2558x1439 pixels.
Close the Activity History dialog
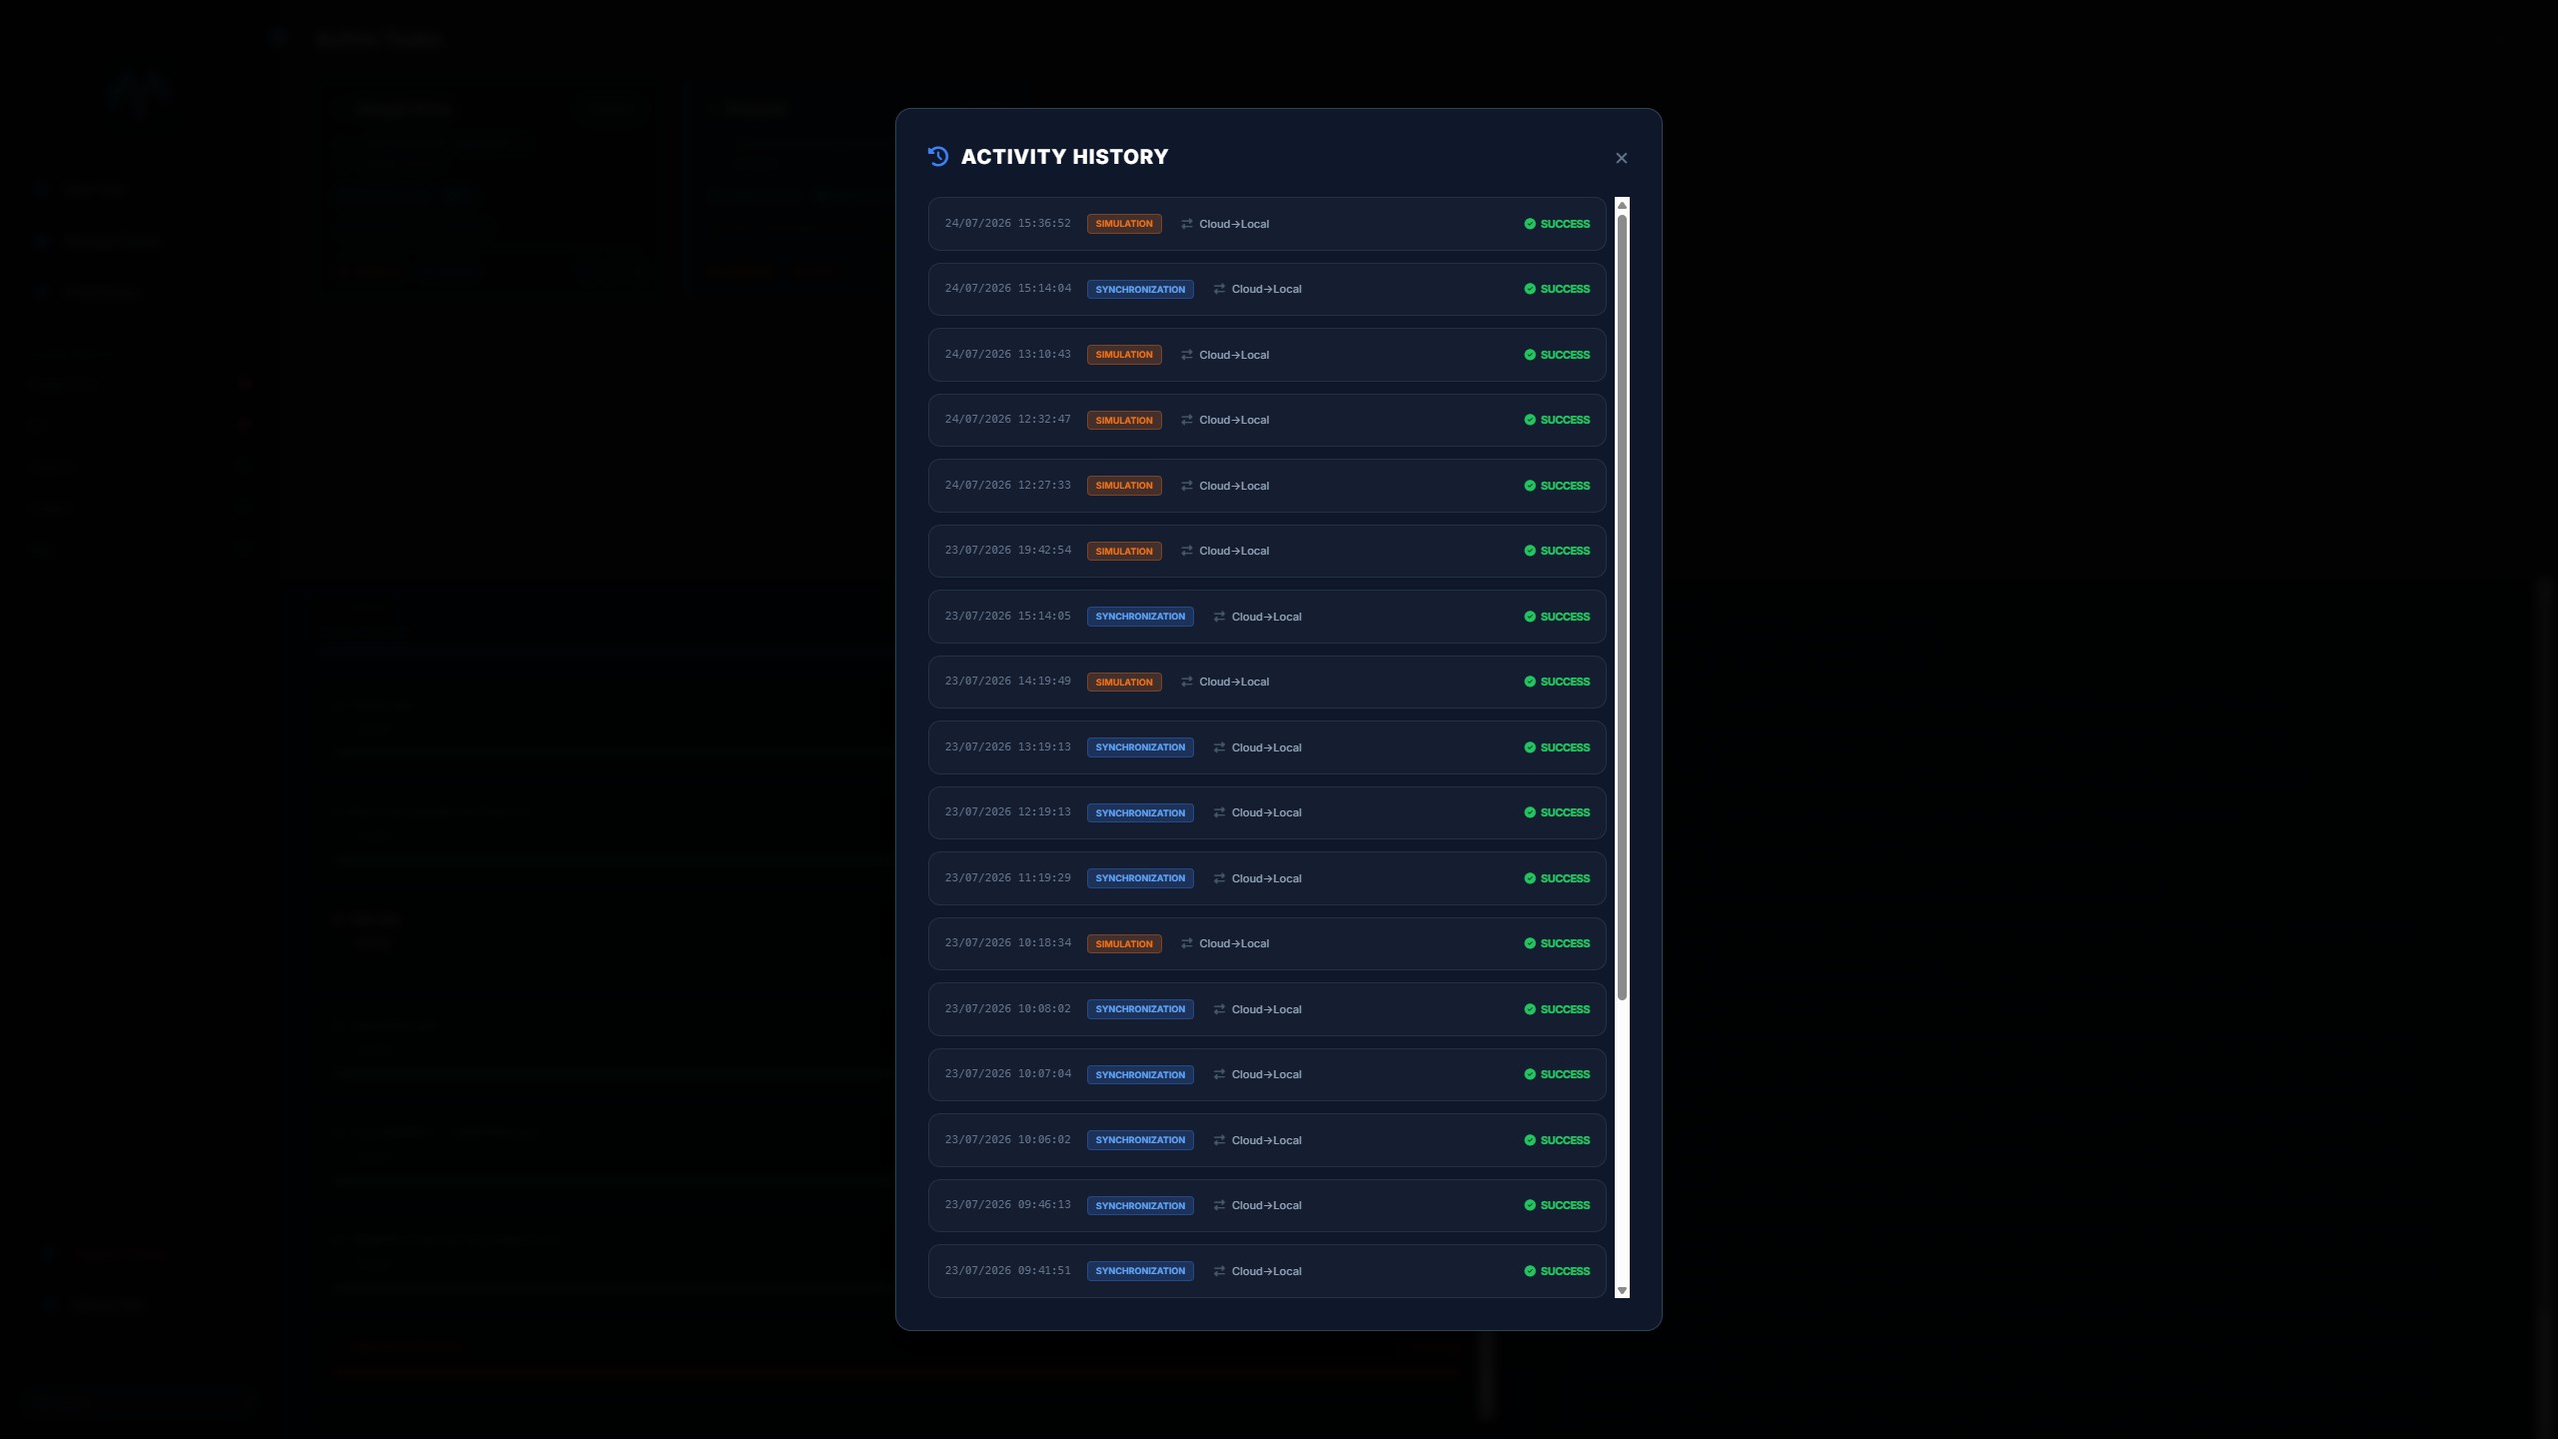coord(1621,158)
